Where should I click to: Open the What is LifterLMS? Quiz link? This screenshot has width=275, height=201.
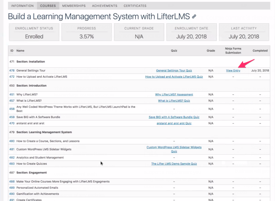[x=174, y=101]
